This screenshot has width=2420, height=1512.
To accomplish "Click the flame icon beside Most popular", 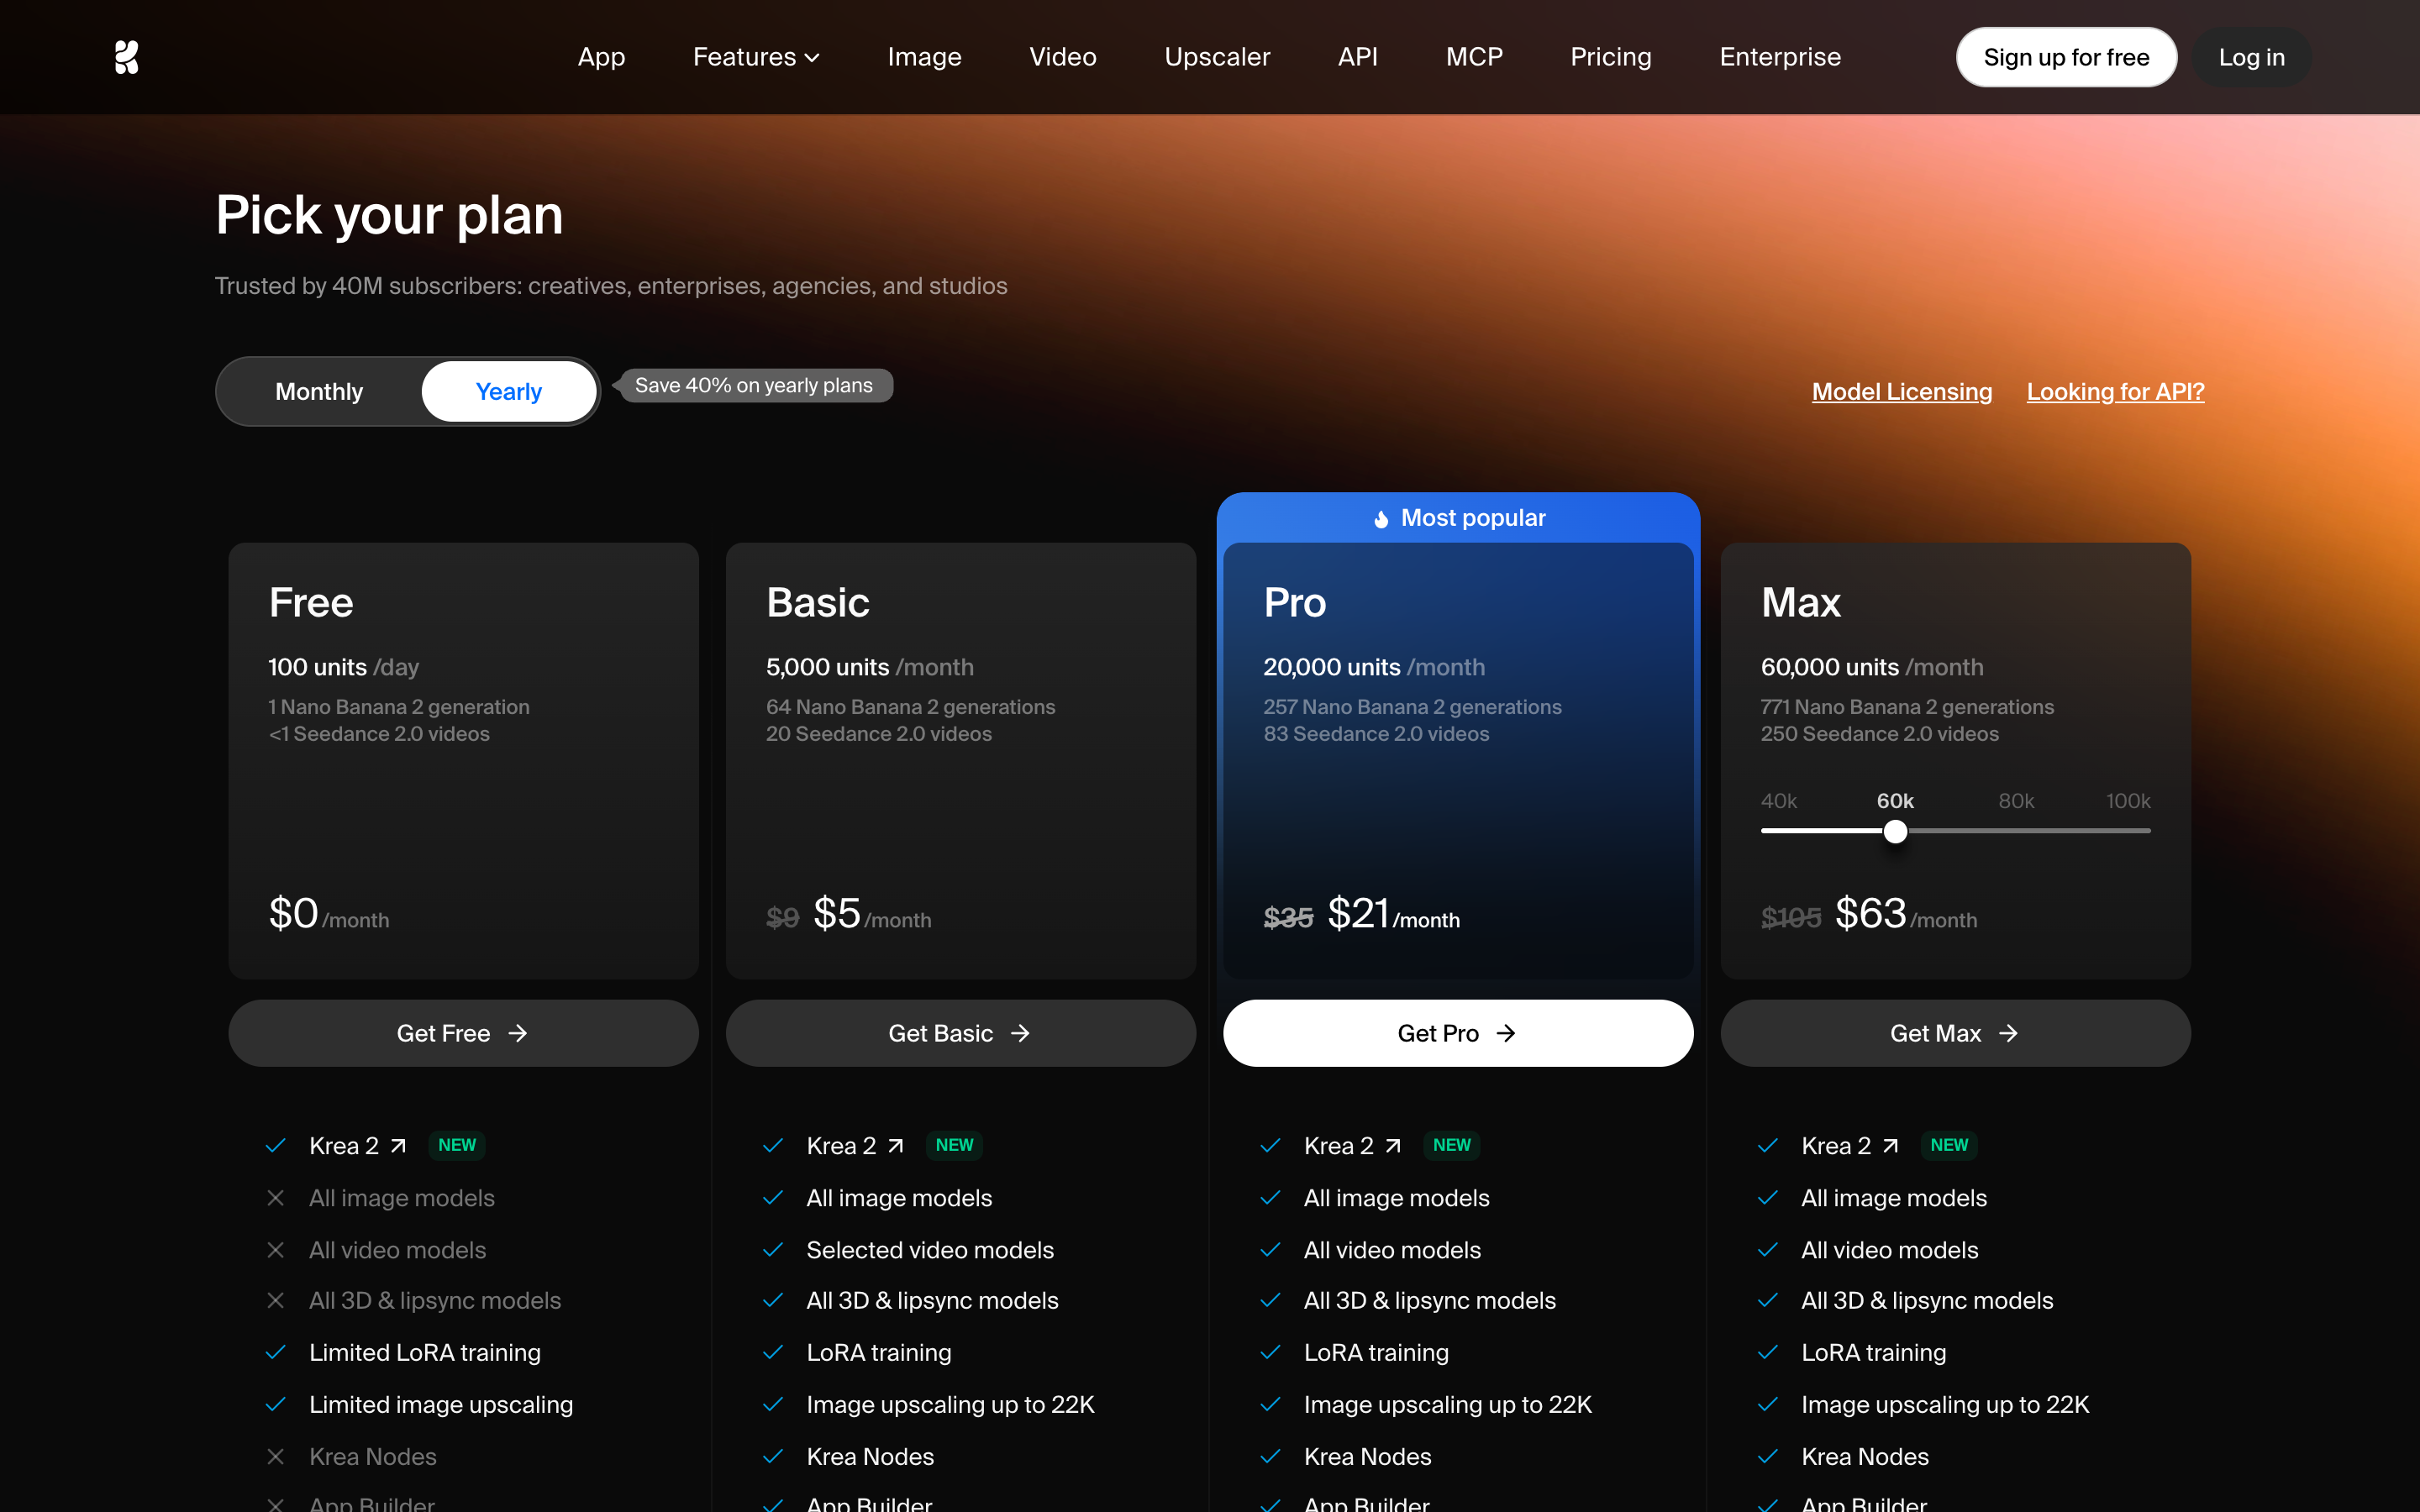I will pyautogui.click(x=1381, y=518).
